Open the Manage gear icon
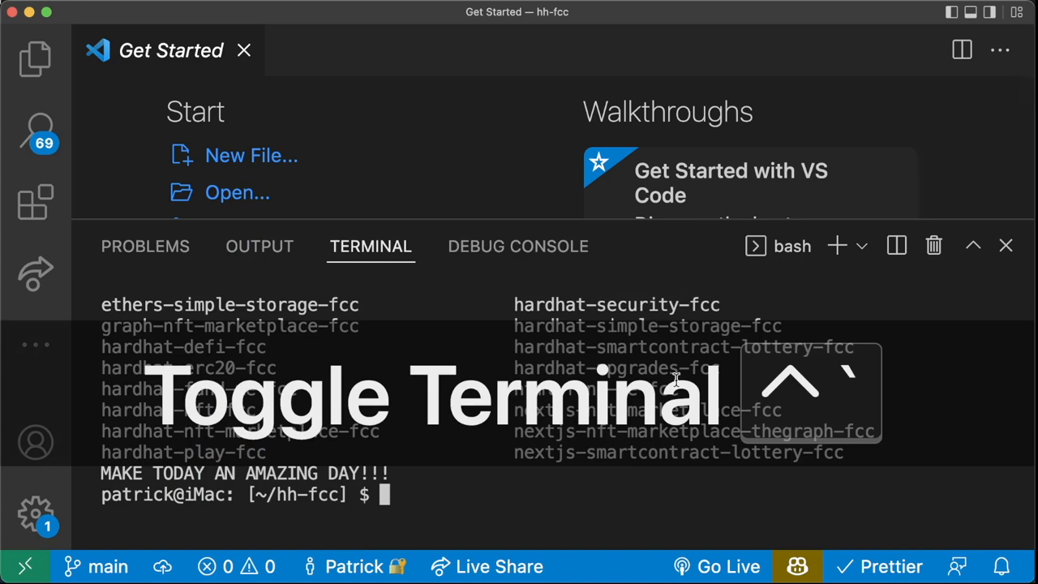The image size is (1038, 584). point(35,514)
